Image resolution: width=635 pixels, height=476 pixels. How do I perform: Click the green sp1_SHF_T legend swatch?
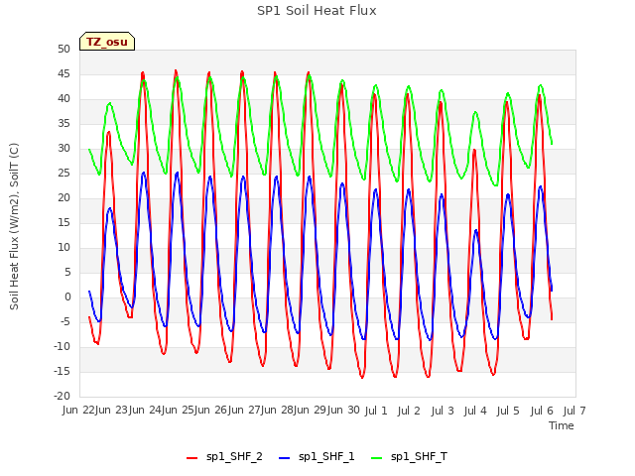click(377, 458)
